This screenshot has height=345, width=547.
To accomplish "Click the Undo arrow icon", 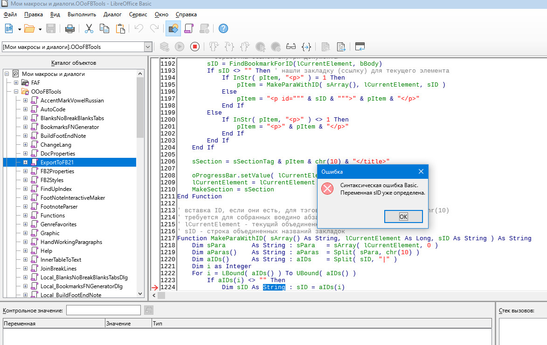I will click(x=139, y=28).
